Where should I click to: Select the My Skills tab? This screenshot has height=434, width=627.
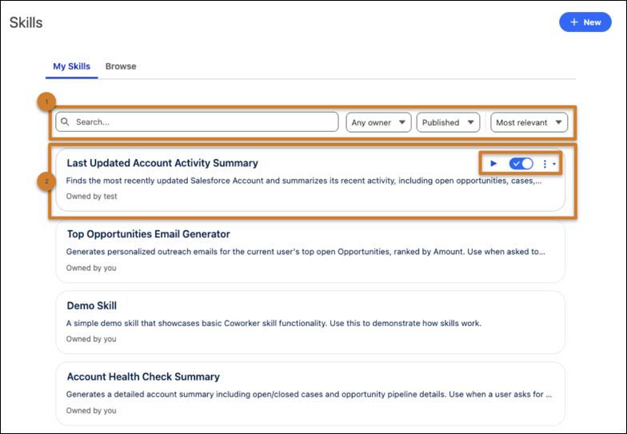coord(72,66)
